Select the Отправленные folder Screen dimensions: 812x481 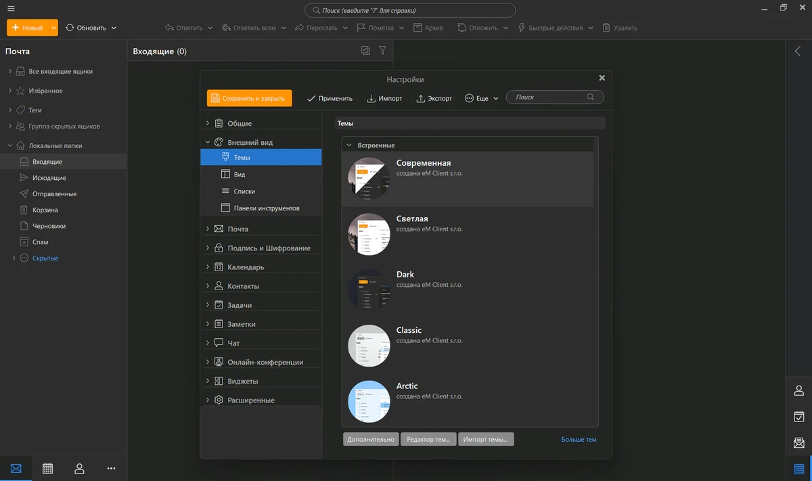click(63, 194)
